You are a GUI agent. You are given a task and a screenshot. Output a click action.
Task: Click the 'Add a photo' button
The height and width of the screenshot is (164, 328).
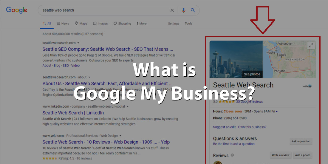coord(302,155)
